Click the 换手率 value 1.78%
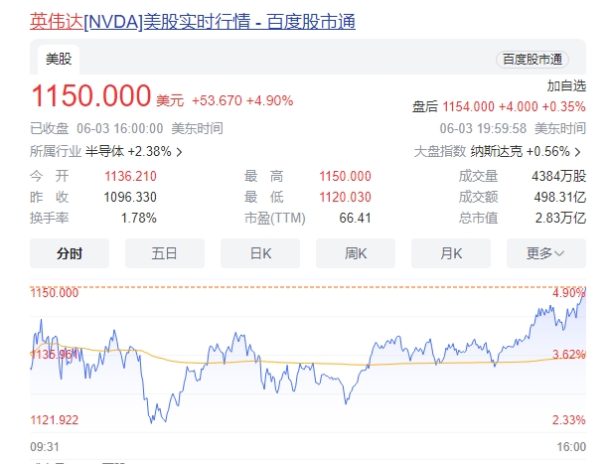The height and width of the screenshot is (464, 609). coord(139,219)
